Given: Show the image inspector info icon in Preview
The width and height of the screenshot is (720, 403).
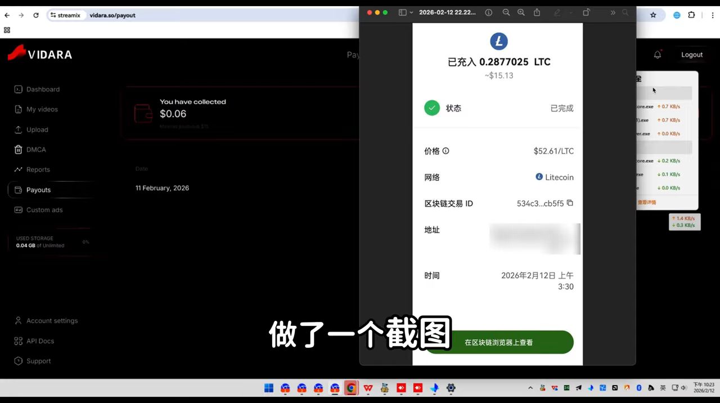Looking at the screenshot, I should tap(488, 12).
